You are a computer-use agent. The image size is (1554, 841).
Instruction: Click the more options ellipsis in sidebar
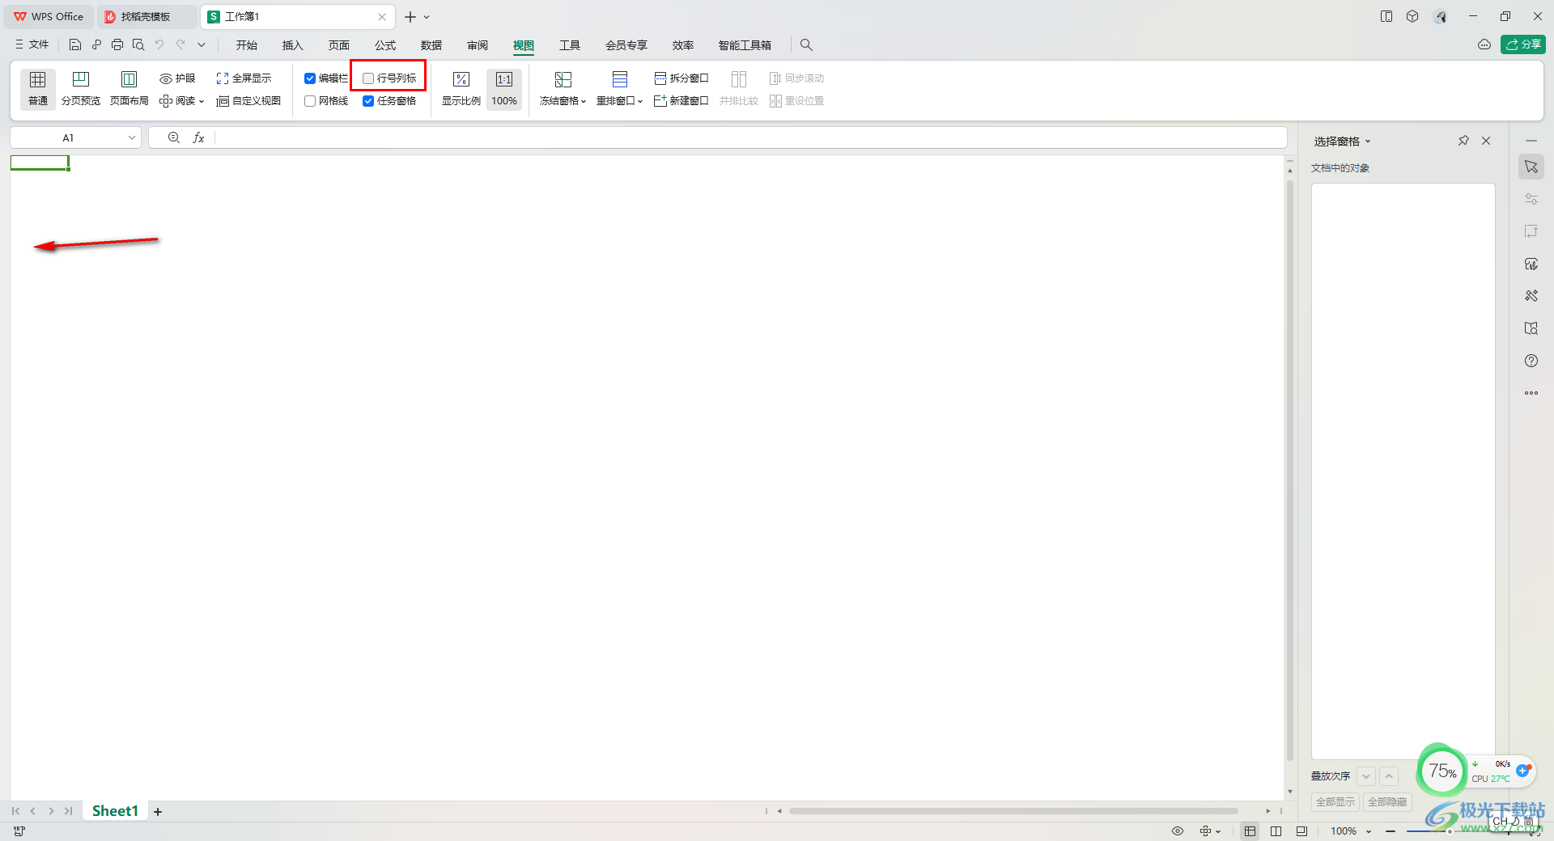[x=1531, y=393]
